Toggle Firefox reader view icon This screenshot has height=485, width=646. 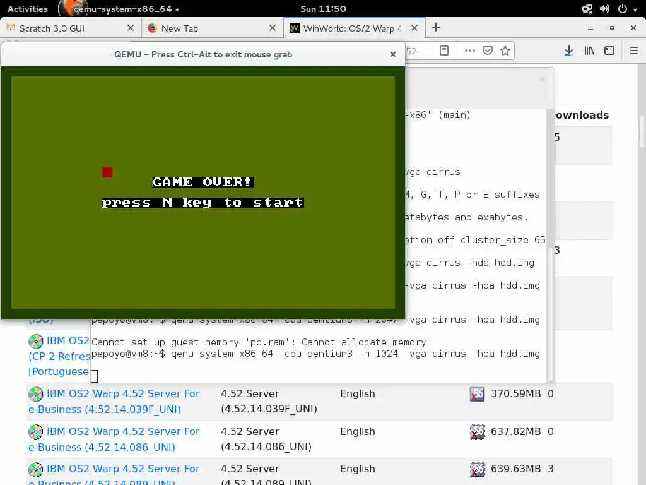click(443, 51)
